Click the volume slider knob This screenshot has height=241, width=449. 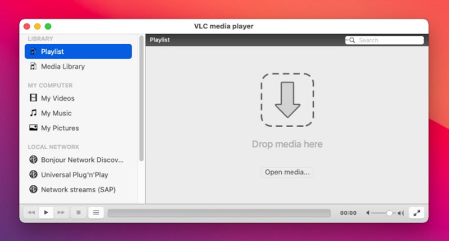pos(390,213)
